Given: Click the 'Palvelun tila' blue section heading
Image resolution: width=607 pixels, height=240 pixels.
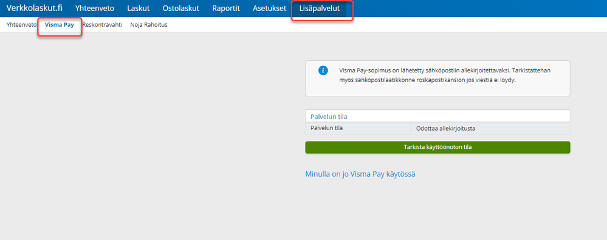Looking at the screenshot, I should coord(329,117).
